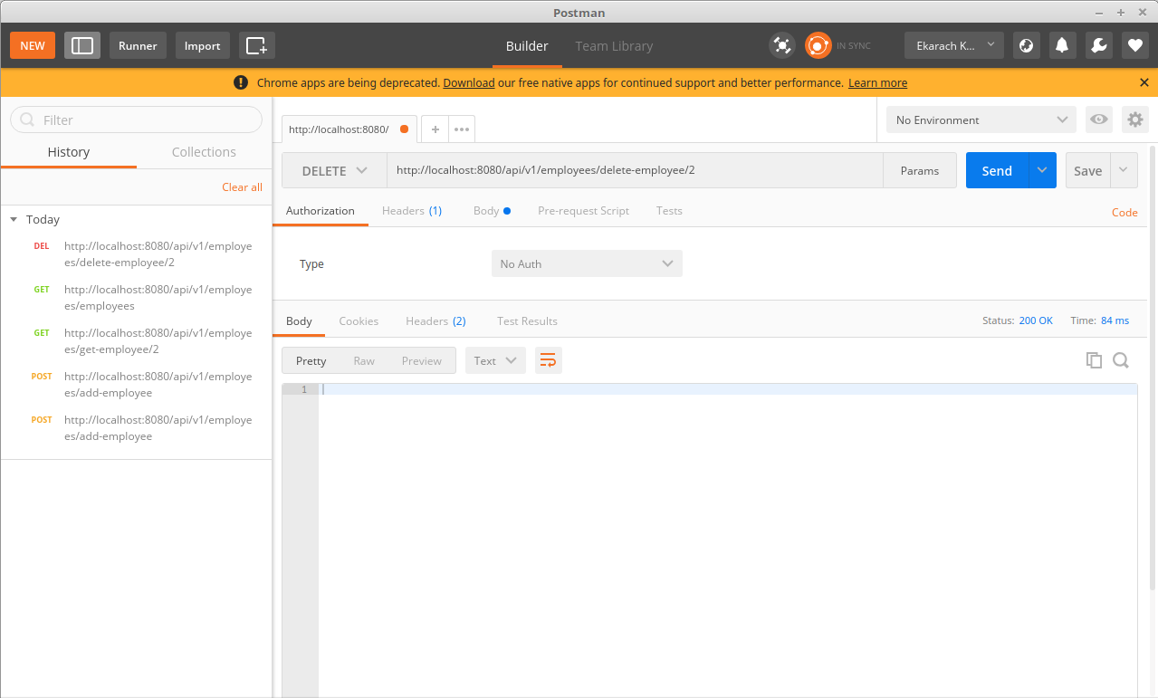Open DEL delete-employee/2 history entry

tap(136, 254)
